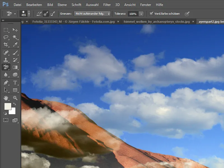Select the Lasso tool
Screen dimensions: 224x168
coord(6,37)
